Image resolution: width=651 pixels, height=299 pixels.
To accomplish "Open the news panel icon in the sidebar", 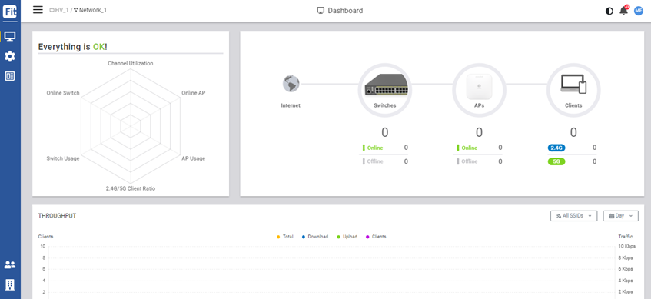I will coord(10,76).
